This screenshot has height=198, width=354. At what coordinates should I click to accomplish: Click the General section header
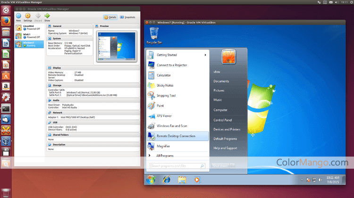click(x=69, y=26)
